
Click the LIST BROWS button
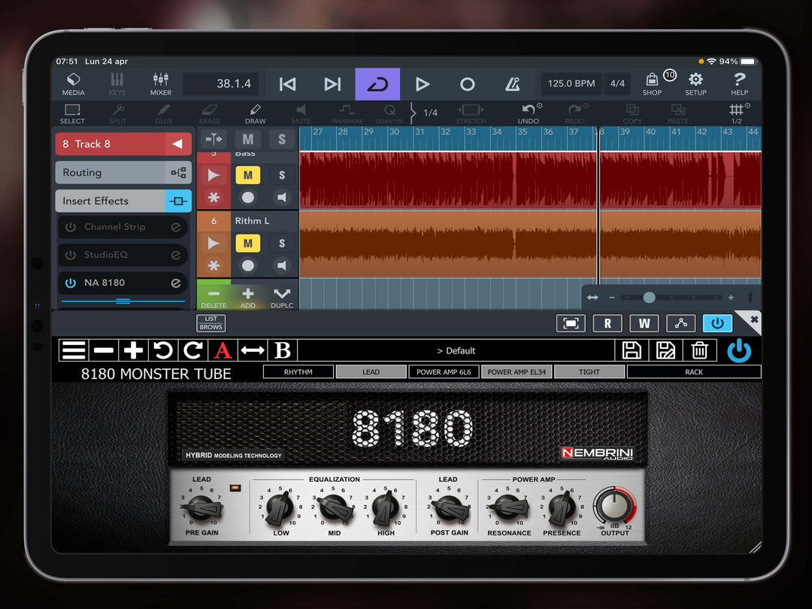[211, 323]
